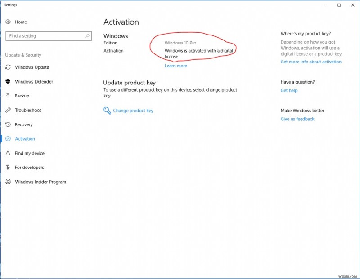Open Get more info about activation
Screen dimensions: 360x279
point(310,62)
